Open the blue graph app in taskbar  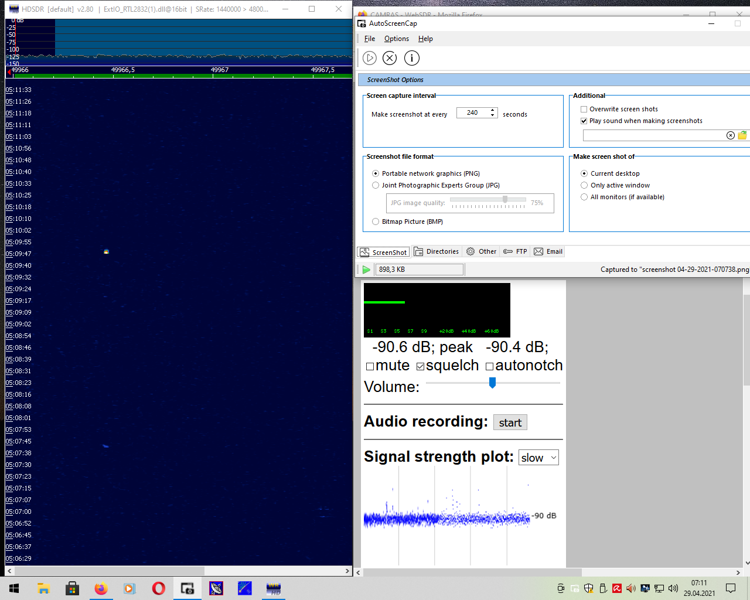245,588
